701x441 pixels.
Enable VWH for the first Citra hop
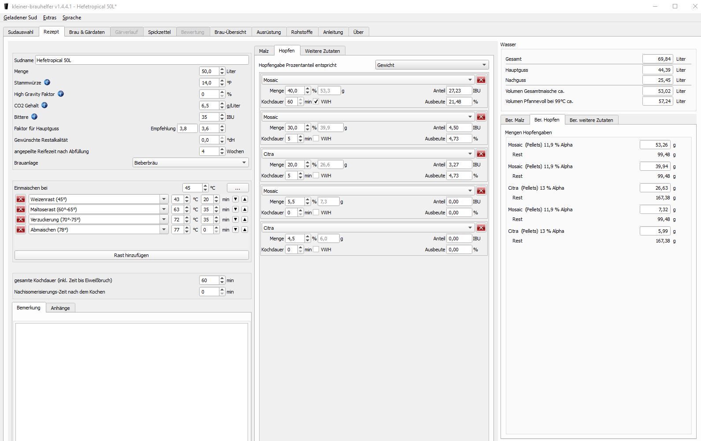coord(316,176)
